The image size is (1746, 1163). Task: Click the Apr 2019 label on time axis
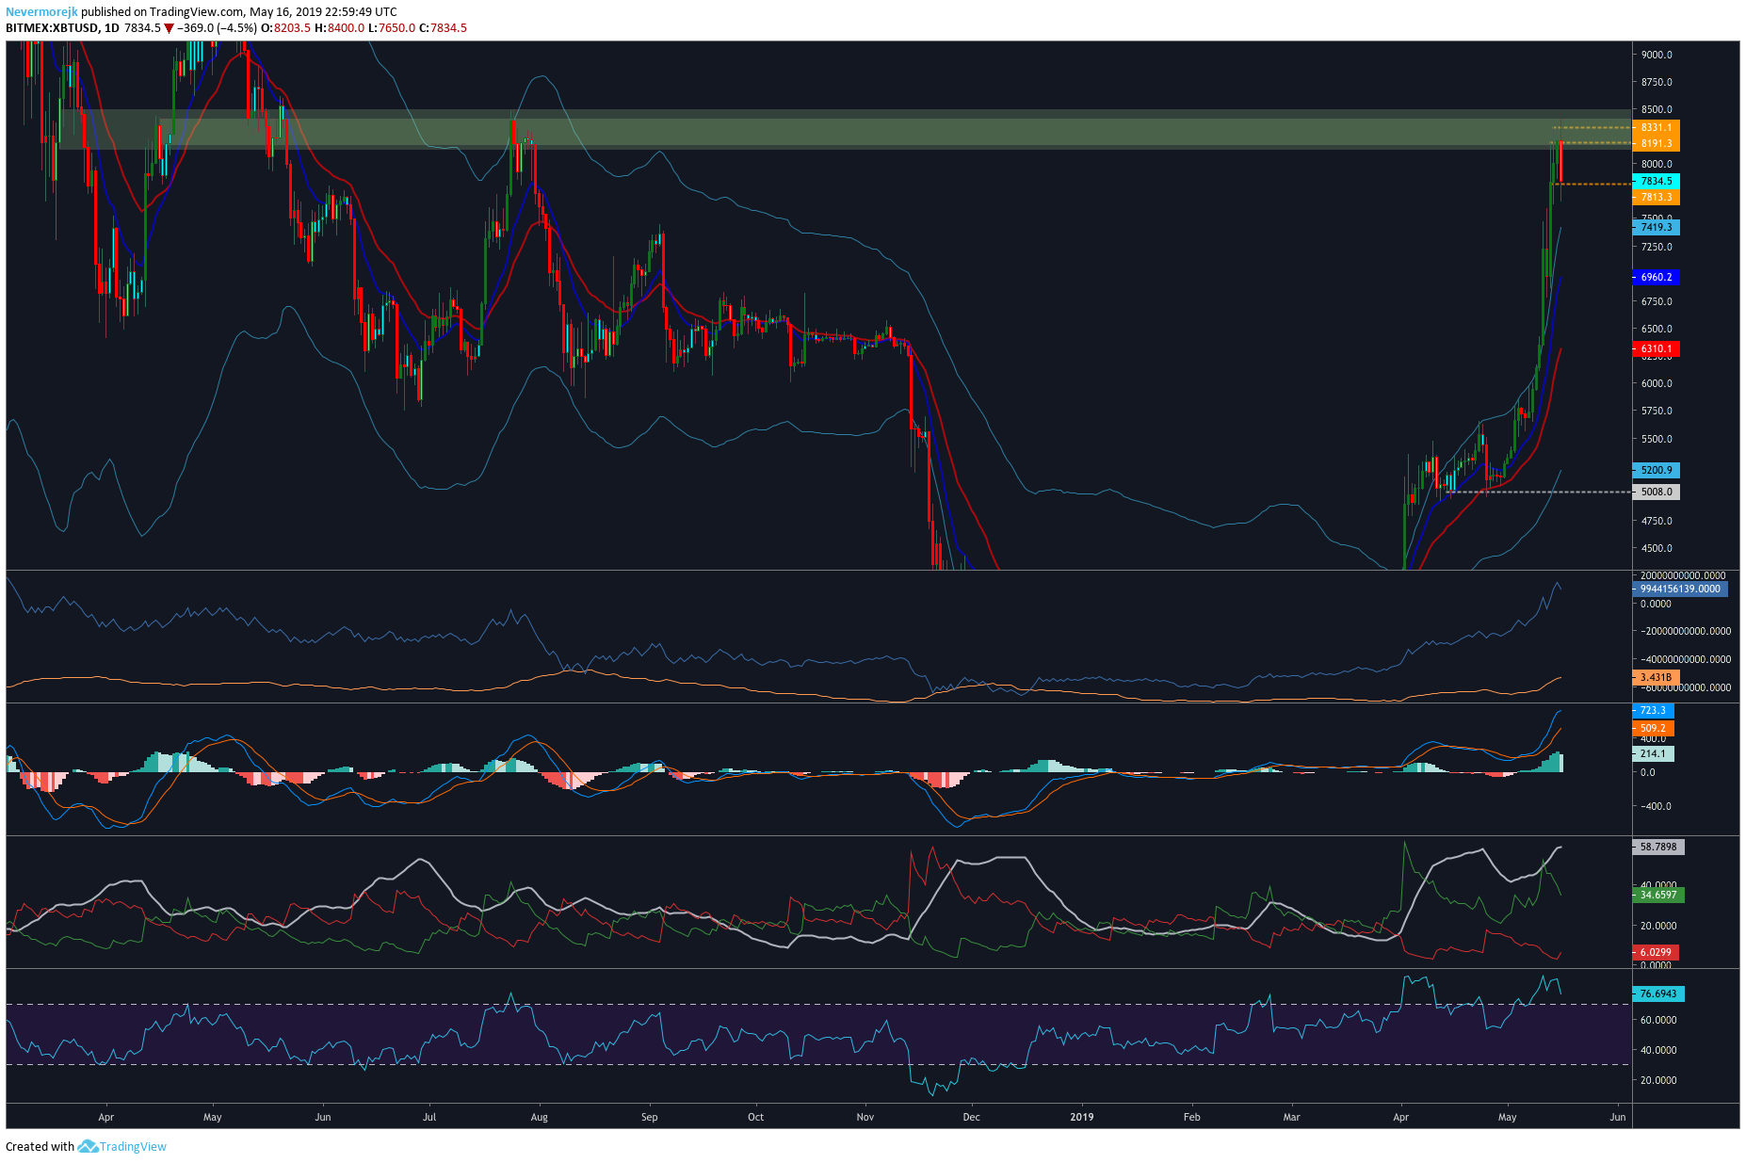1400,1118
